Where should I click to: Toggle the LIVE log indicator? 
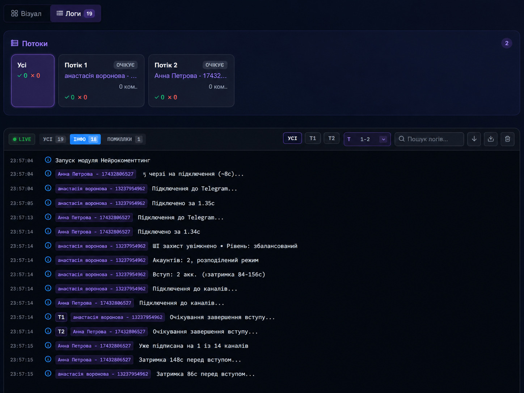(22, 139)
